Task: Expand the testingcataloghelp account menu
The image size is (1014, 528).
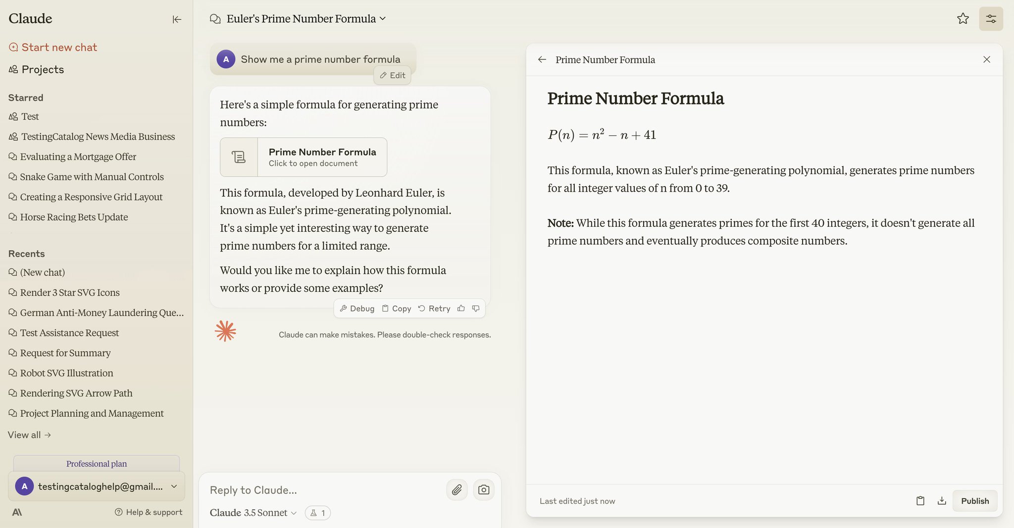Action: [x=97, y=486]
